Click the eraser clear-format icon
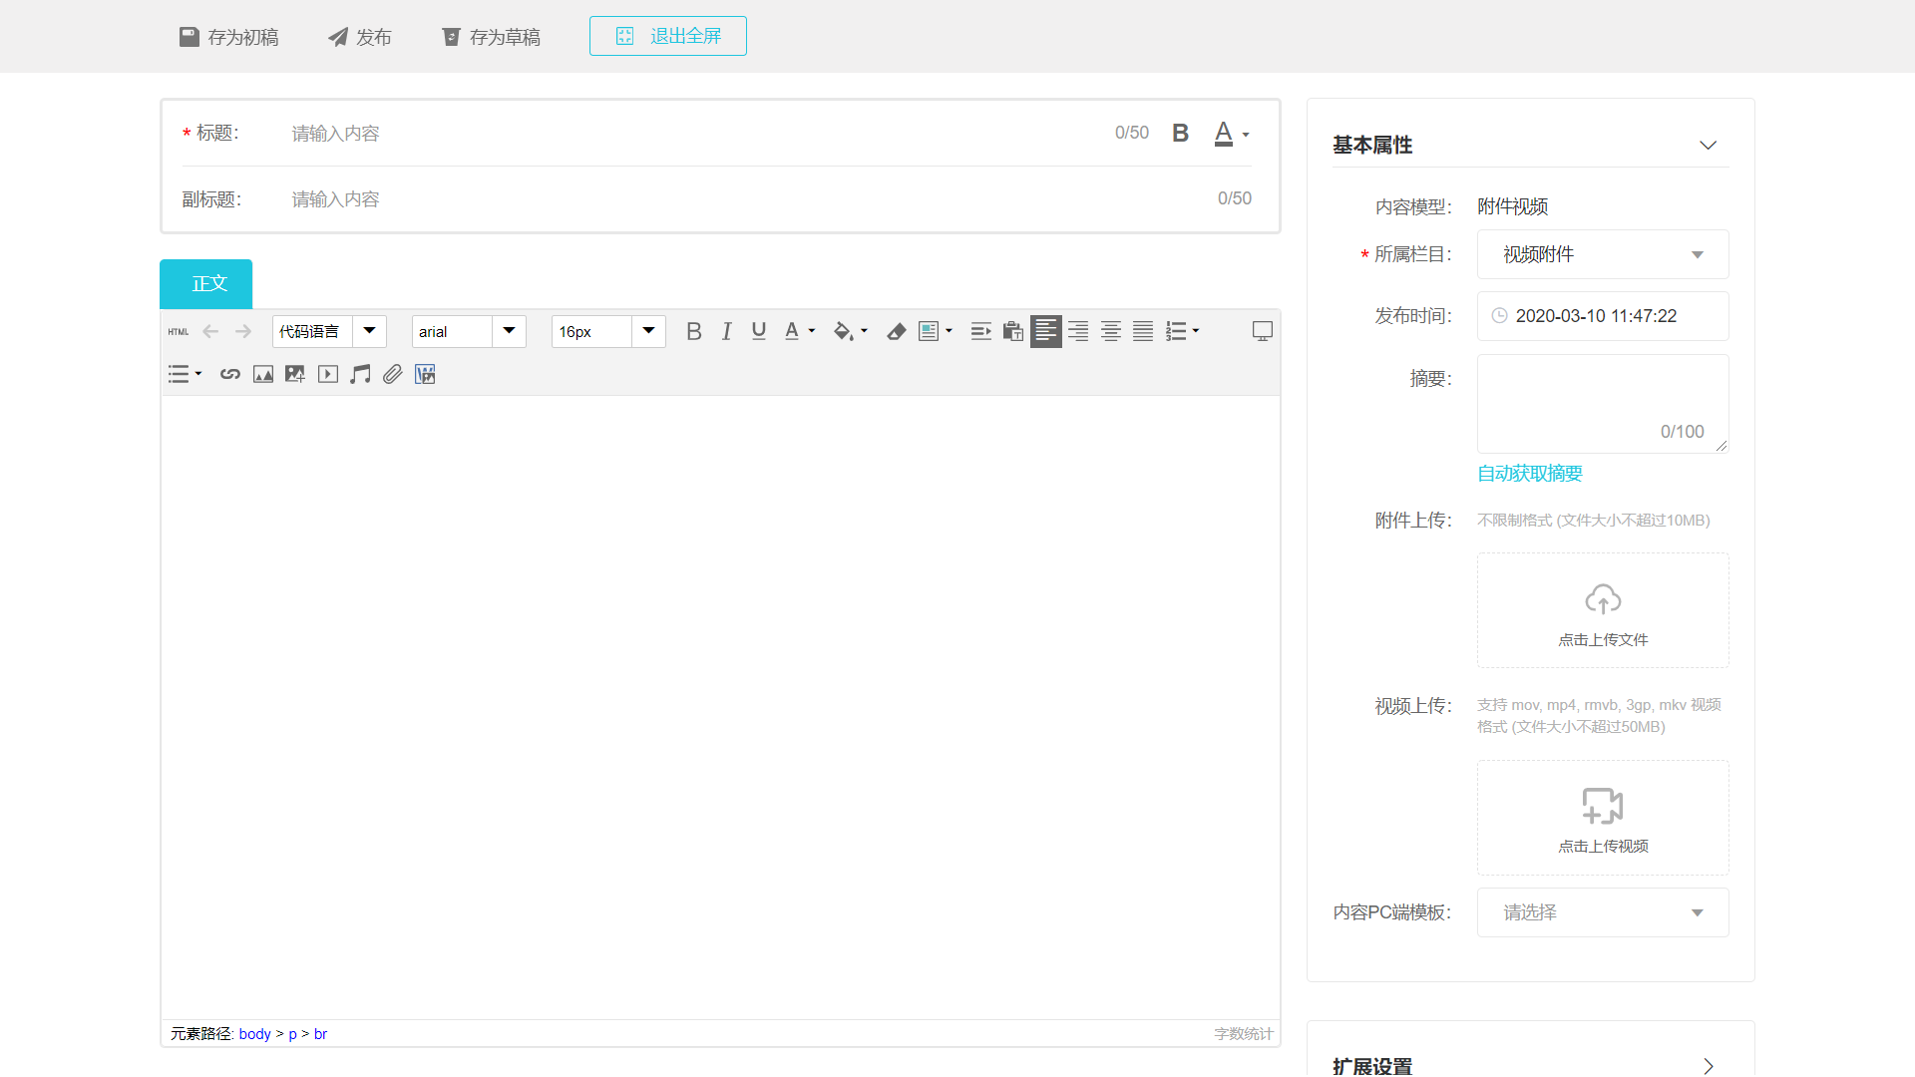 click(x=896, y=331)
